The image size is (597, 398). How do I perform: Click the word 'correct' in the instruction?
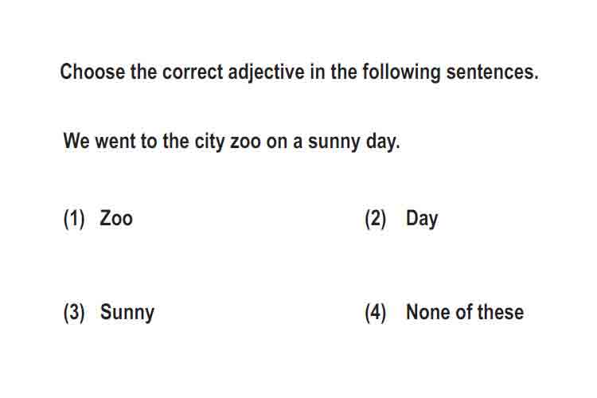point(193,72)
